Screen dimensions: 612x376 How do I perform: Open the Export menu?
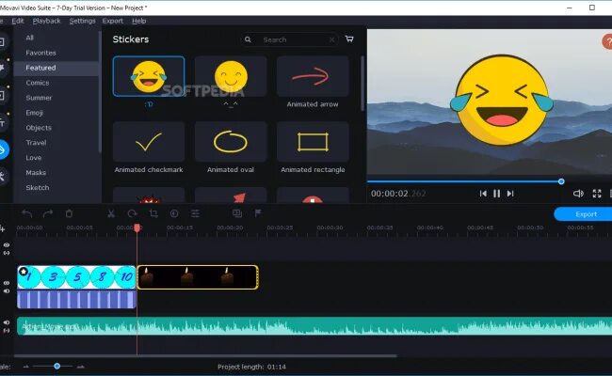pyautogui.click(x=113, y=21)
